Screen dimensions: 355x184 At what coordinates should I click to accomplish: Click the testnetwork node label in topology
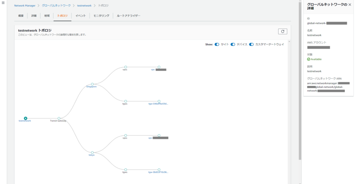[x=25, y=121]
